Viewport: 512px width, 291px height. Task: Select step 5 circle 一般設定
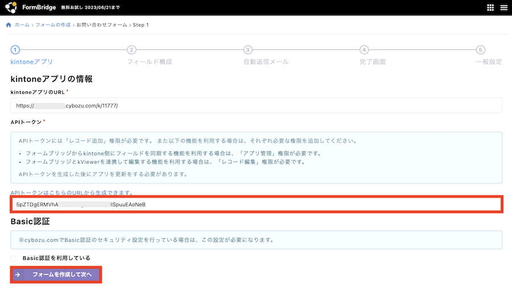(480, 50)
